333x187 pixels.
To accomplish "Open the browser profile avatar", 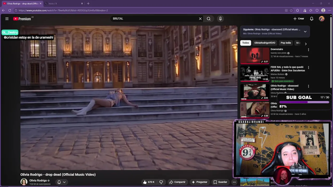I will [x=323, y=10].
